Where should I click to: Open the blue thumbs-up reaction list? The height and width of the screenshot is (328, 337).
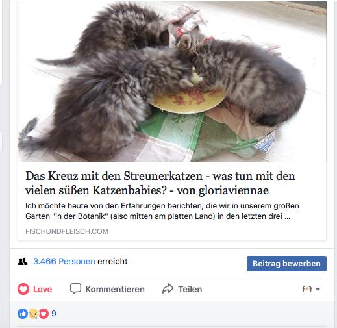[23, 314]
